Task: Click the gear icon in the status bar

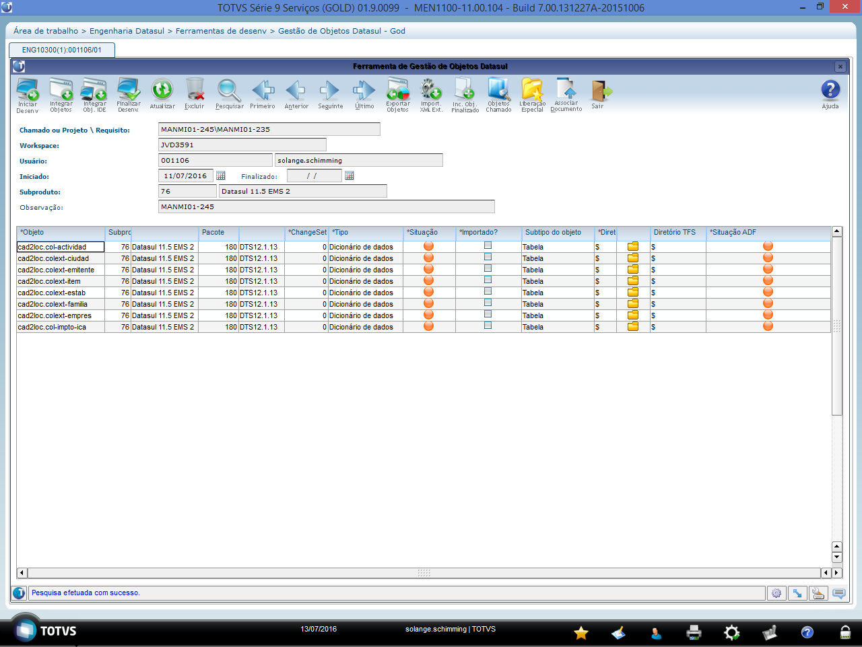Action: pyautogui.click(x=776, y=593)
